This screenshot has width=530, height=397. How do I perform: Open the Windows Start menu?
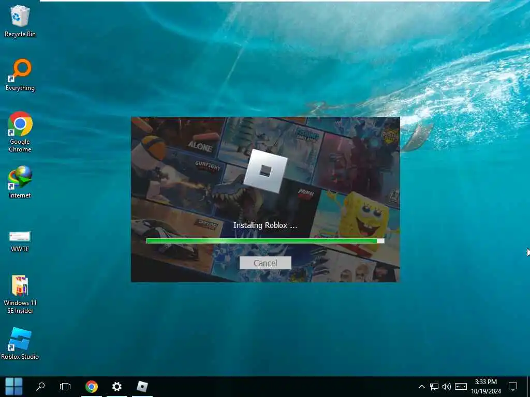14,387
